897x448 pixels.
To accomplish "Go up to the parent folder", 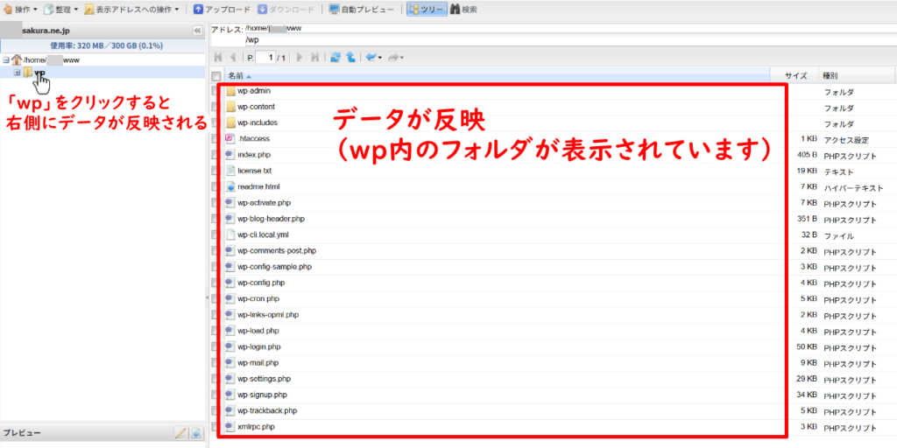I will click(350, 58).
